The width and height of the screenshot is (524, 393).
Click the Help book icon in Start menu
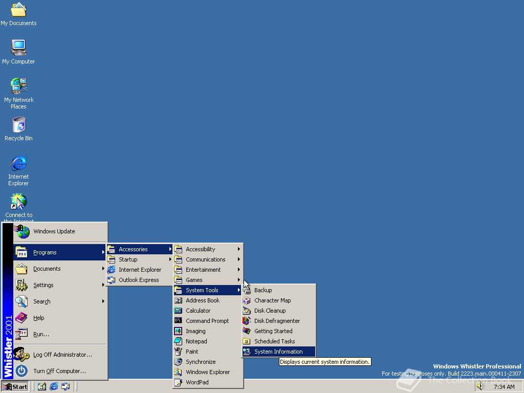point(21,318)
